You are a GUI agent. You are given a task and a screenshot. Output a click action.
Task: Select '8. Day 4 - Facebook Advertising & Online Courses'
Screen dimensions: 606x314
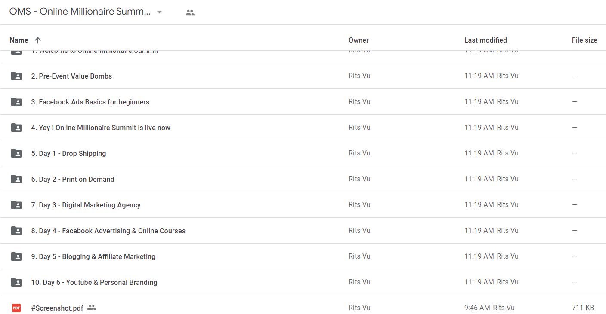(108, 231)
